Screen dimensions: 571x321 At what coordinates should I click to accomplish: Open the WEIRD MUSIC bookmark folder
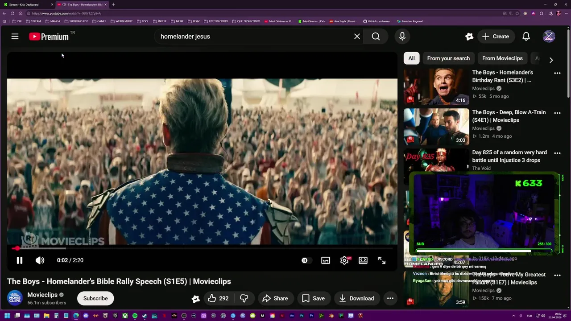121,21
